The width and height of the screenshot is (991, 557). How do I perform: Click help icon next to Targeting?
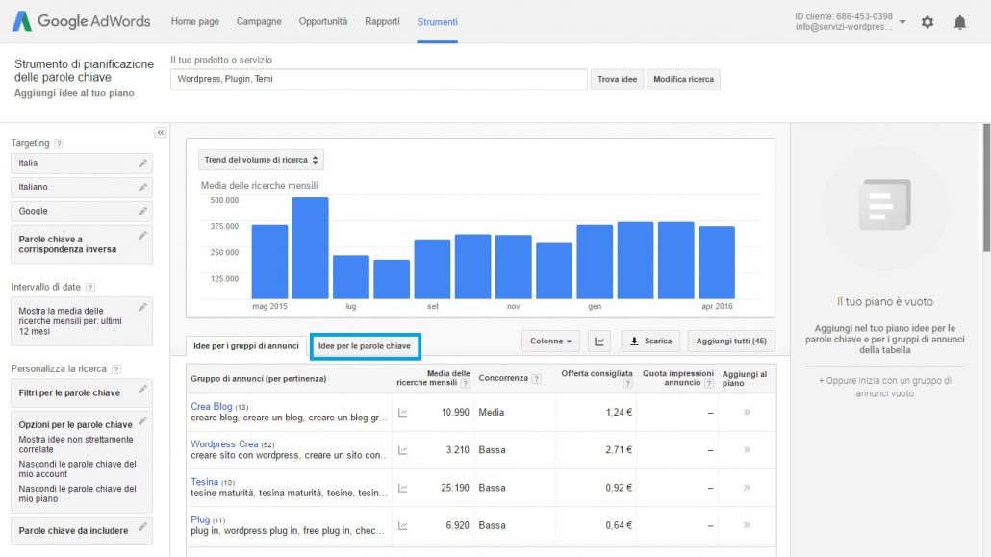click(59, 144)
